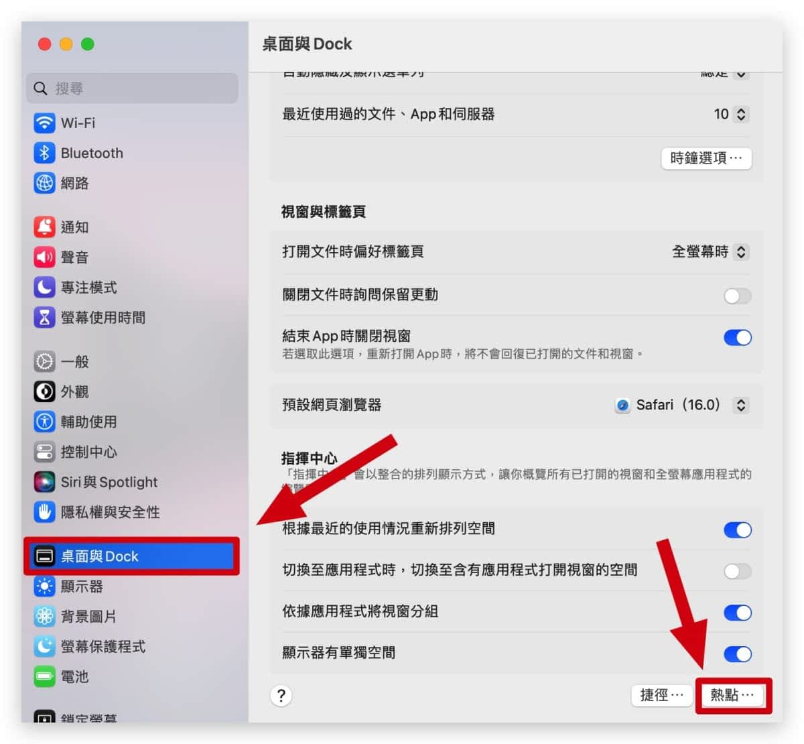Click the 專注模式 moon icon
The image size is (804, 744).
[x=44, y=288]
